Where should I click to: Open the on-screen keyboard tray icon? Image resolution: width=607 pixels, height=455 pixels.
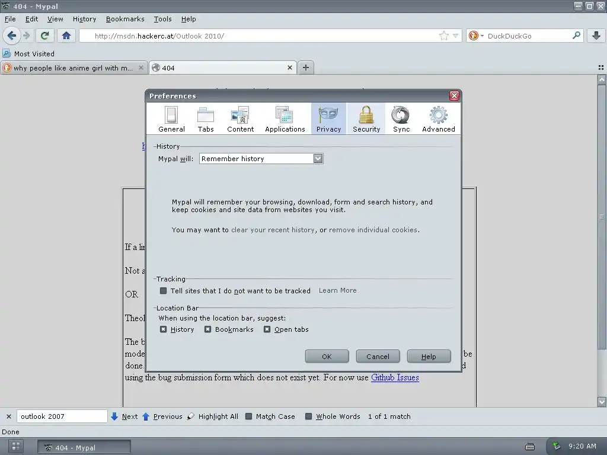point(530,447)
